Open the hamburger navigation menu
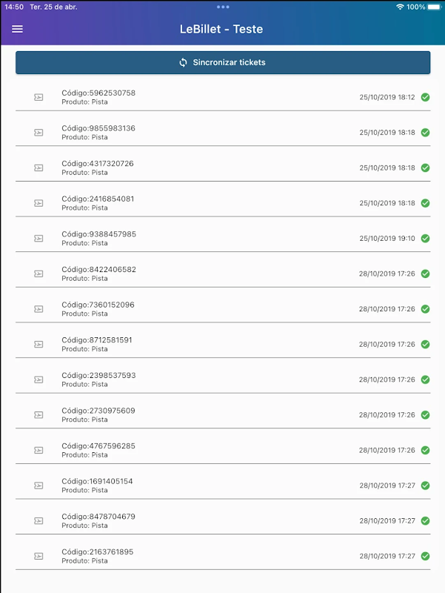This screenshot has height=593, width=445. click(x=18, y=29)
